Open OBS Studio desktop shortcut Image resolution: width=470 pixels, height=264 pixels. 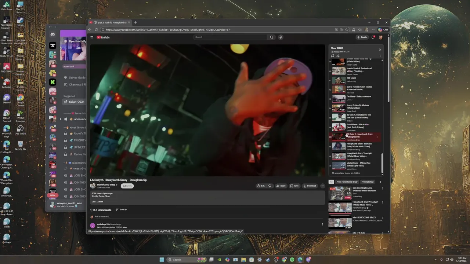tap(20, 130)
